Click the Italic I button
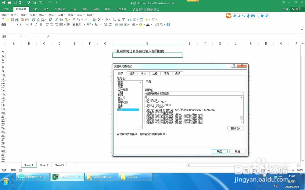Viewport: 305px width, 190px height. (x=36, y=25)
